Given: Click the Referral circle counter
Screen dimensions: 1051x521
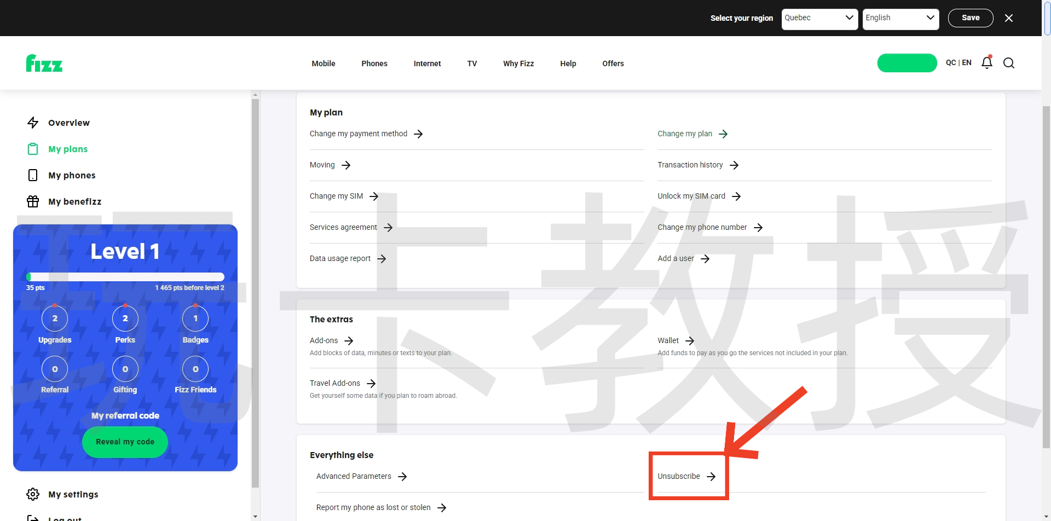Looking at the screenshot, I should (55, 369).
